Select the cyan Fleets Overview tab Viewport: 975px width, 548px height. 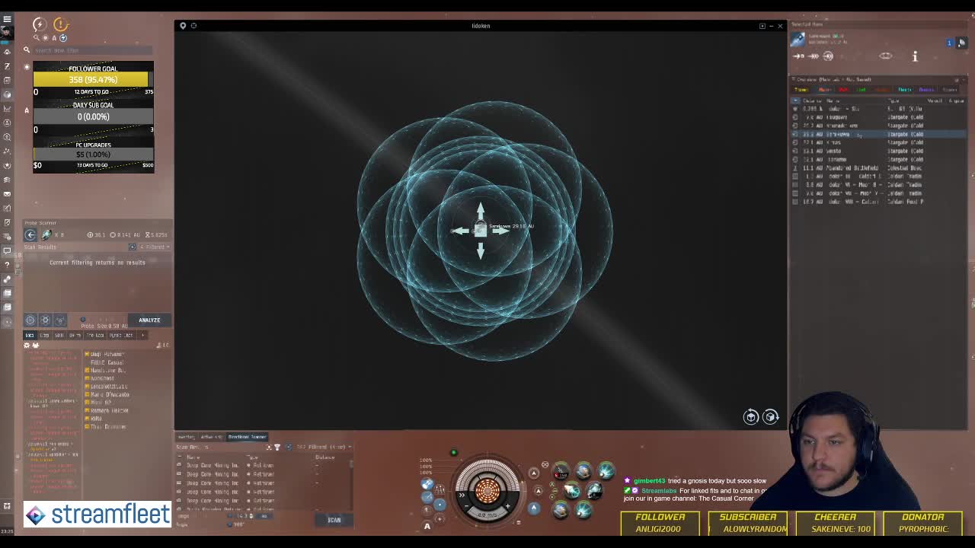click(904, 90)
